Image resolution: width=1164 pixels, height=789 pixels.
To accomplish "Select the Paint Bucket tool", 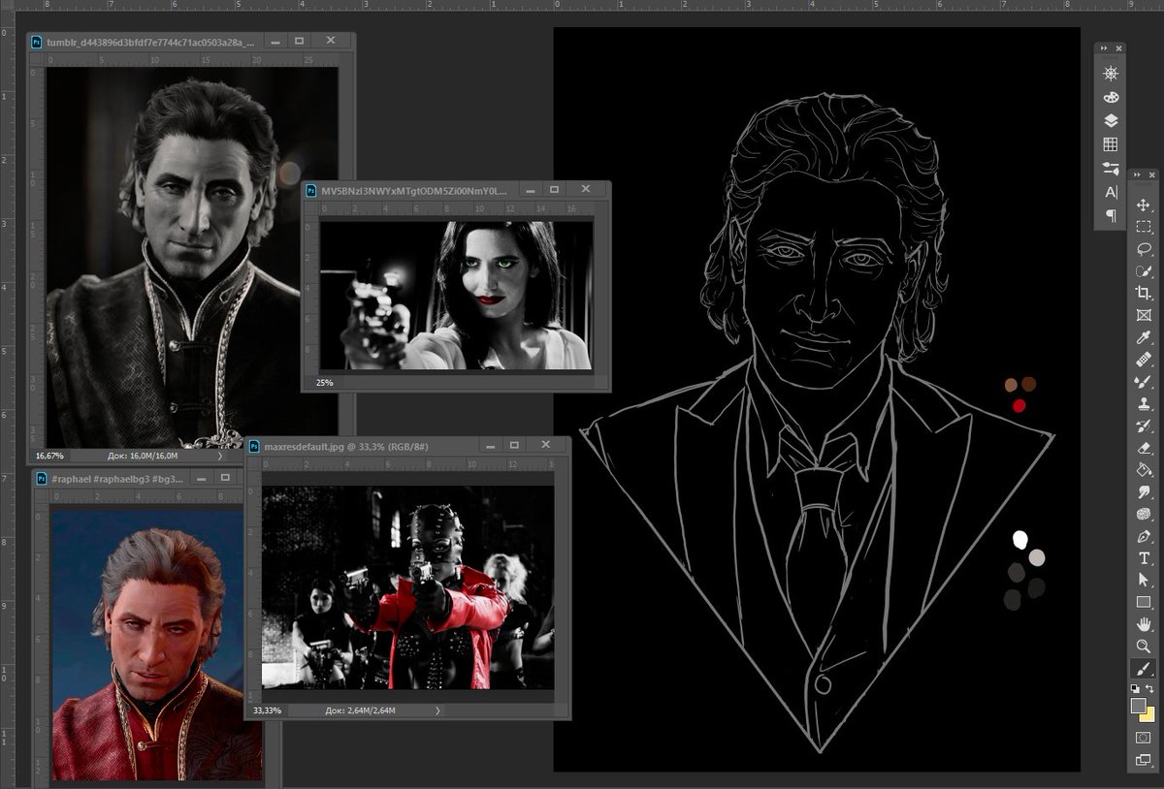I will click(x=1143, y=470).
